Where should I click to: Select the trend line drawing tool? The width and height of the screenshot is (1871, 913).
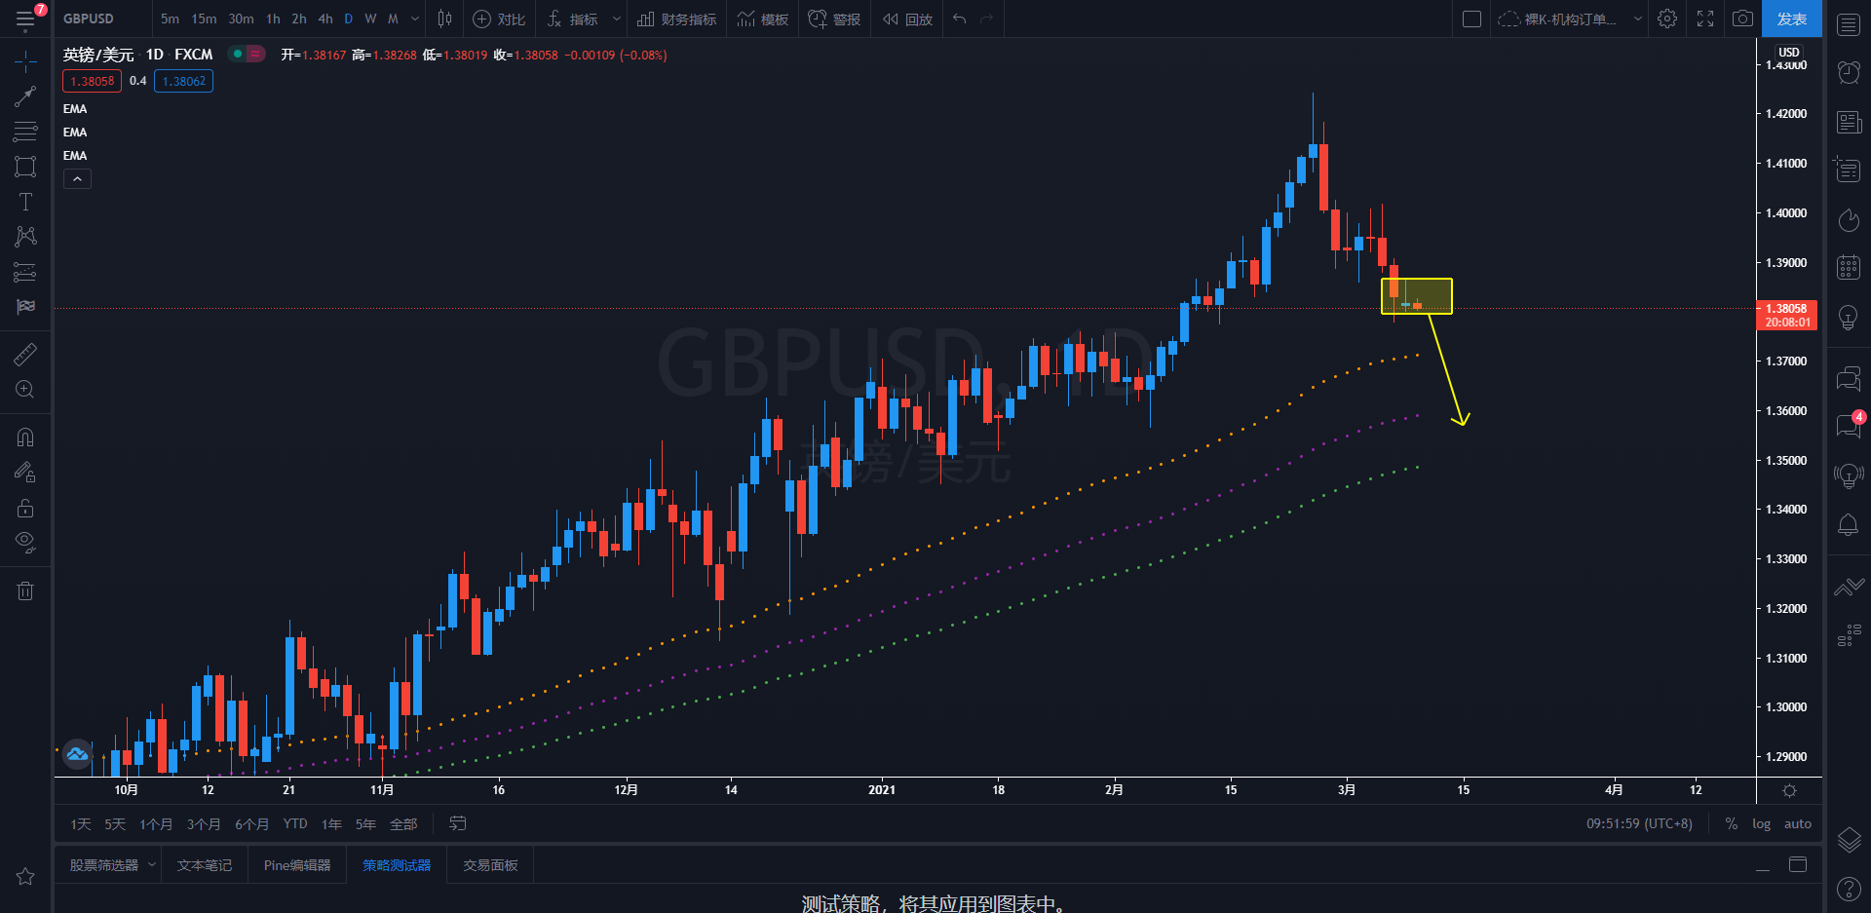(x=25, y=96)
